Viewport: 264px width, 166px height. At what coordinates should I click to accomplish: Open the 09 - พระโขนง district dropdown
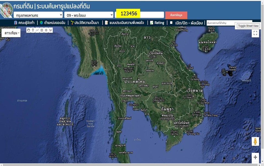coord(89,15)
